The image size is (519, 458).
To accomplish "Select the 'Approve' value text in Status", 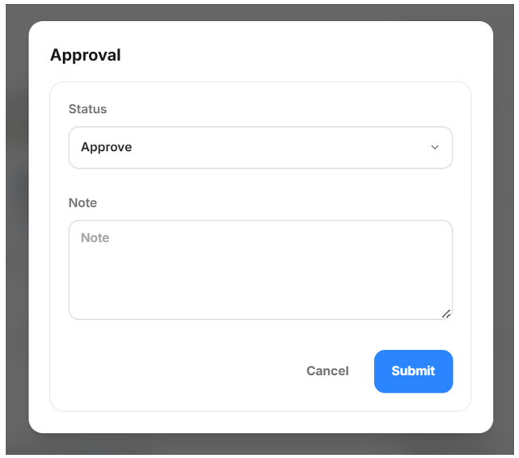I will (x=106, y=147).
